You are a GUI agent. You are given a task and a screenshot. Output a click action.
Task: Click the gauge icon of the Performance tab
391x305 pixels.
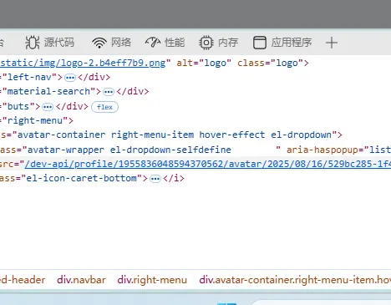[x=153, y=43]
